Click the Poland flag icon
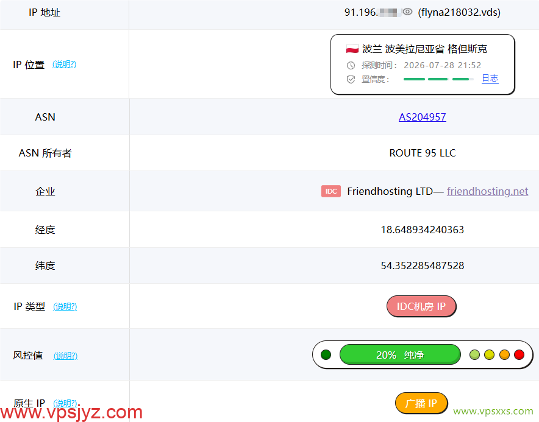This screenshot has width=539, height=422. (x=352, y=49)
